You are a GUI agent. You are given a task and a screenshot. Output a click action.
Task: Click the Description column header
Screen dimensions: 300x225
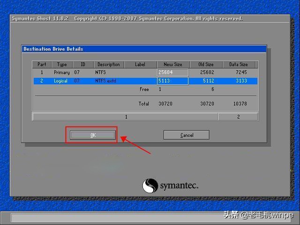[109, 65]
